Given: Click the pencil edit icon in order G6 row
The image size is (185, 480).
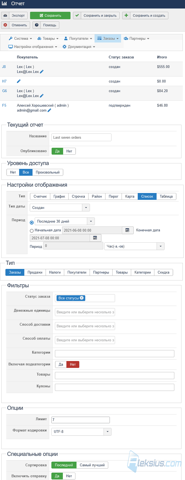Looking at the screenshot, I should pyautogui.click(x=42, y=96).
